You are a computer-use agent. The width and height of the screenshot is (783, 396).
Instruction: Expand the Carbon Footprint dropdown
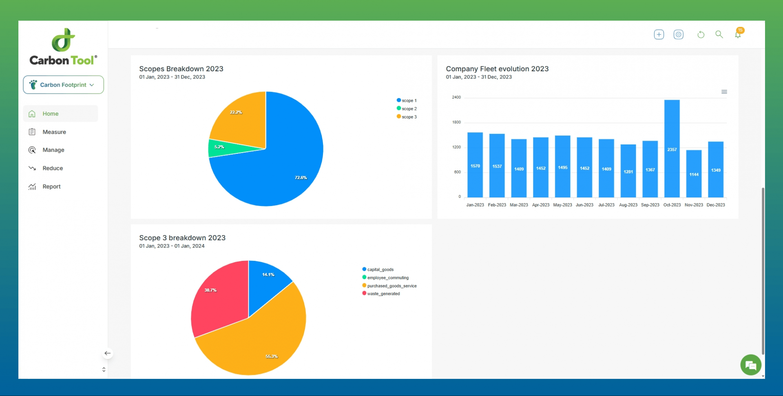point(63,85)
